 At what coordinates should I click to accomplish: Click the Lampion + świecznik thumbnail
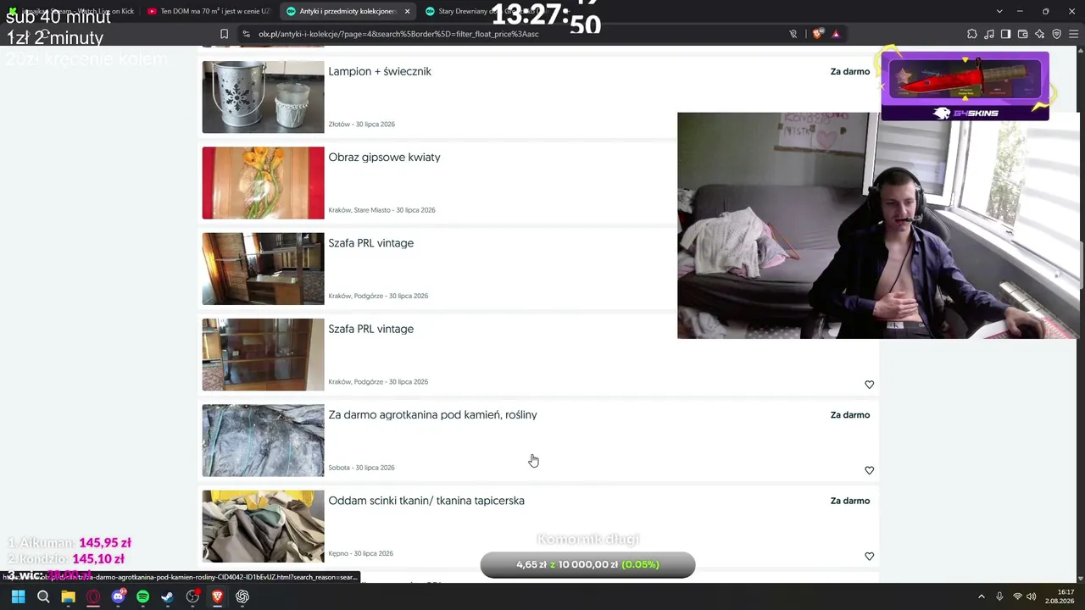[263, 97]
